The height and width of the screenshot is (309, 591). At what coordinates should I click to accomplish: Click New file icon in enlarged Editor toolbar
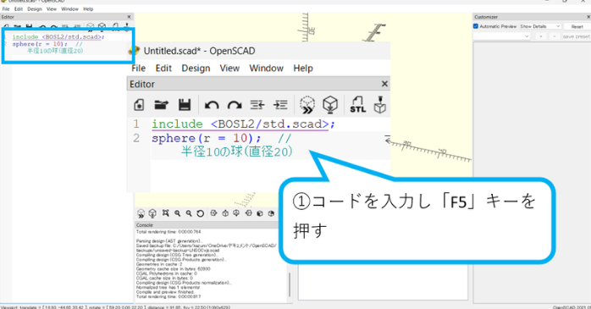[x=139, y=104]
